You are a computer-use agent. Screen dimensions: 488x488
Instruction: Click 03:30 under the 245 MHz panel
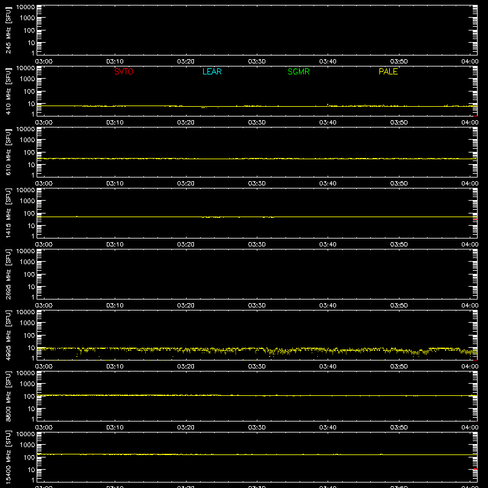coord(257,62)
